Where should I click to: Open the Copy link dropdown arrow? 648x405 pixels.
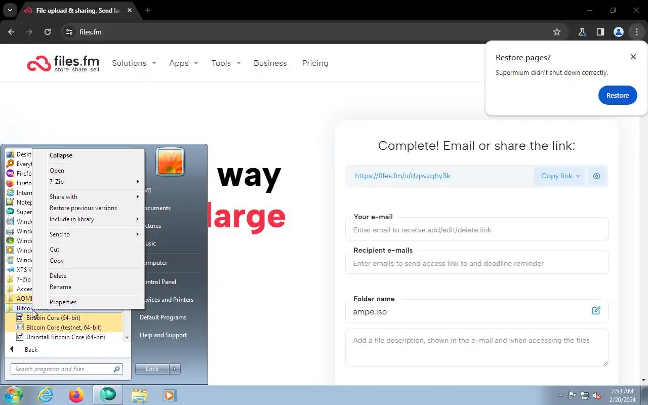click(x=578, y=176)
